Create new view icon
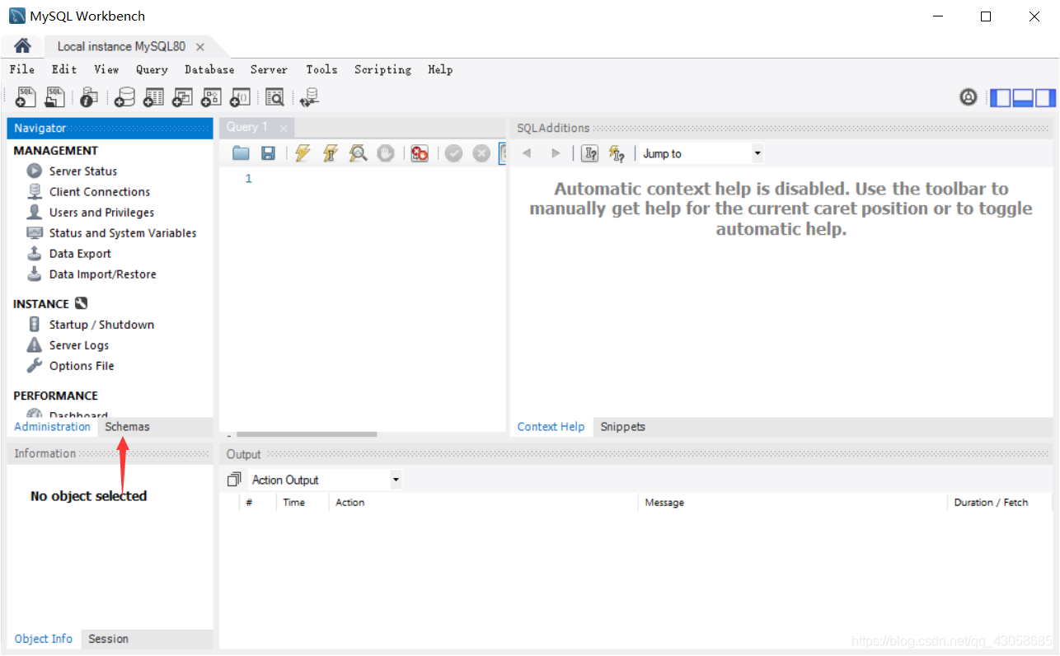 point(182,97)
